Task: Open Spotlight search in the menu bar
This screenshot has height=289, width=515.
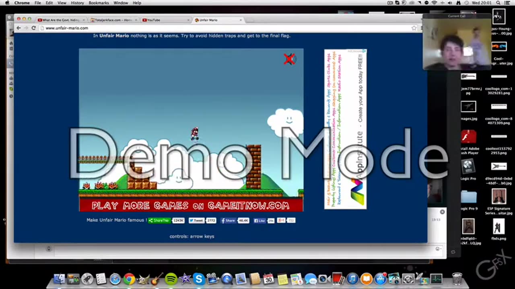Action: coord(499,3)
